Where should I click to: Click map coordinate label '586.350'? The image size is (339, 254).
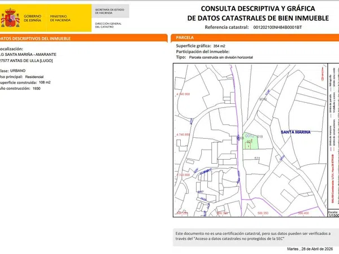[x=263, y=213]
